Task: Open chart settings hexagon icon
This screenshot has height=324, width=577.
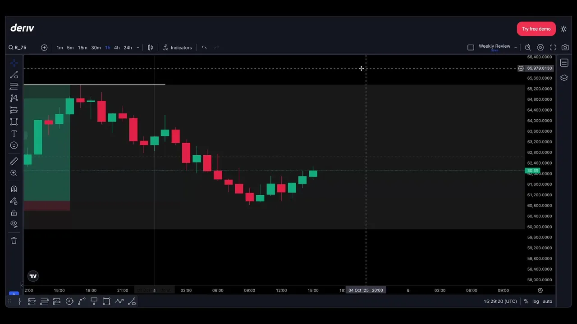Action: pos(540,48)
